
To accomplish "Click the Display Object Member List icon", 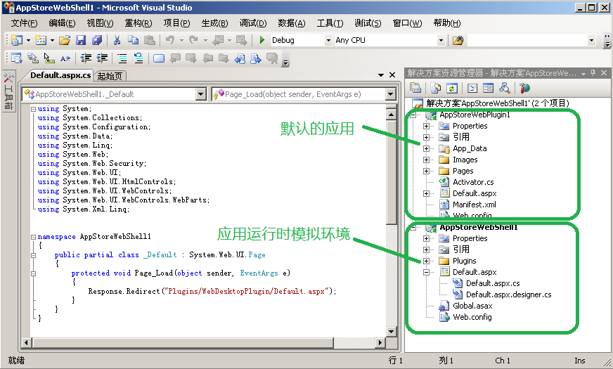I will tap(16, 58).
